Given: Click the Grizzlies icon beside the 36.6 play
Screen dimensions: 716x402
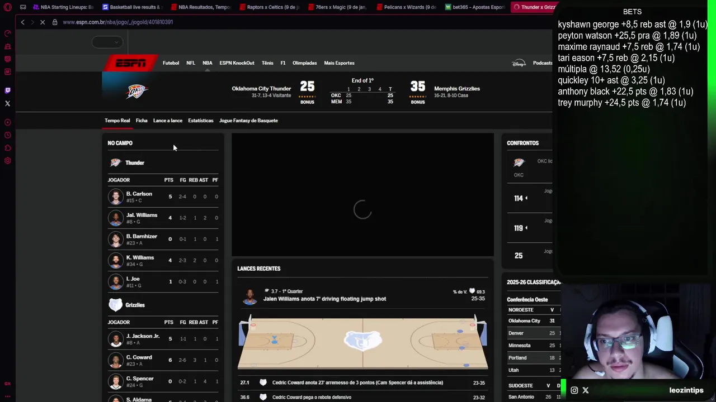Looking at the screenshot, I should pos(263,397).
